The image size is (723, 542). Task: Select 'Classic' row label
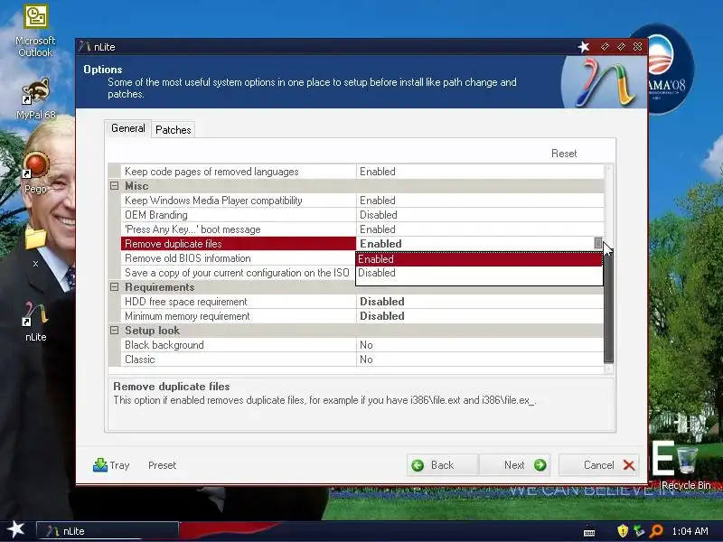[140, 360]
